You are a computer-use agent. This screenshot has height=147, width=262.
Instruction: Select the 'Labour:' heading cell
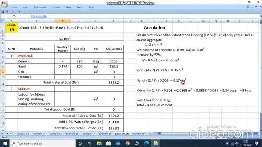tap(36, 89)
